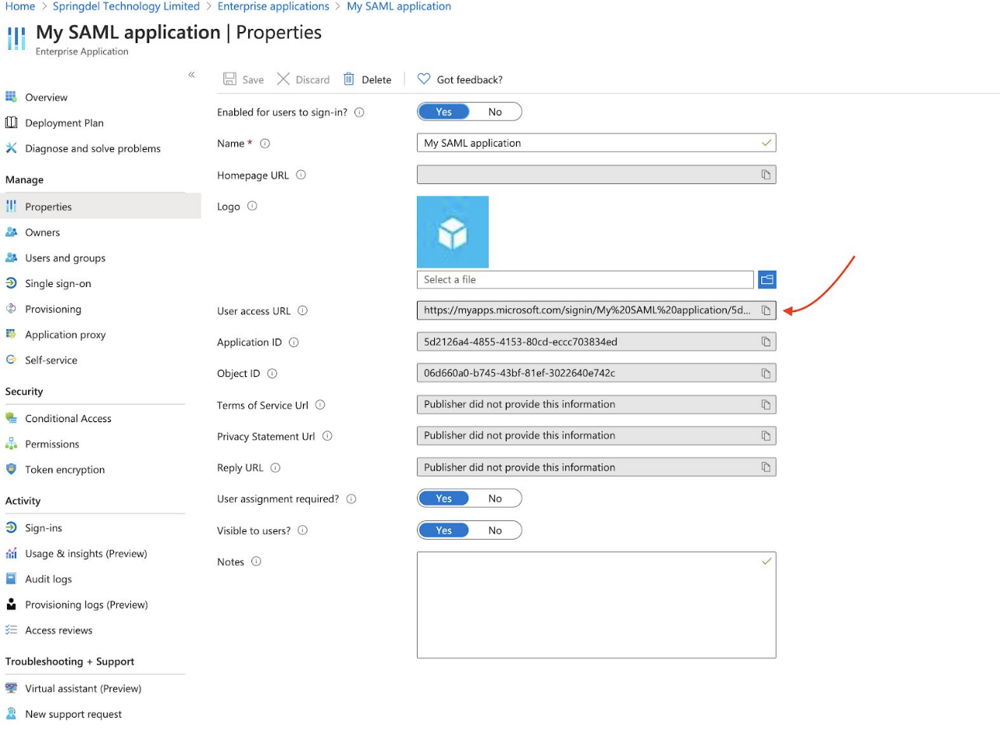Click the Save toolbar button

tap(244, 80)
